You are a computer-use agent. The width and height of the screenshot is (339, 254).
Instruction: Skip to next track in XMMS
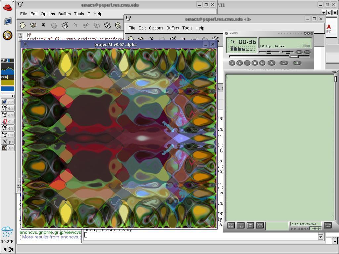pyautogui.click(x=262, y=63)
